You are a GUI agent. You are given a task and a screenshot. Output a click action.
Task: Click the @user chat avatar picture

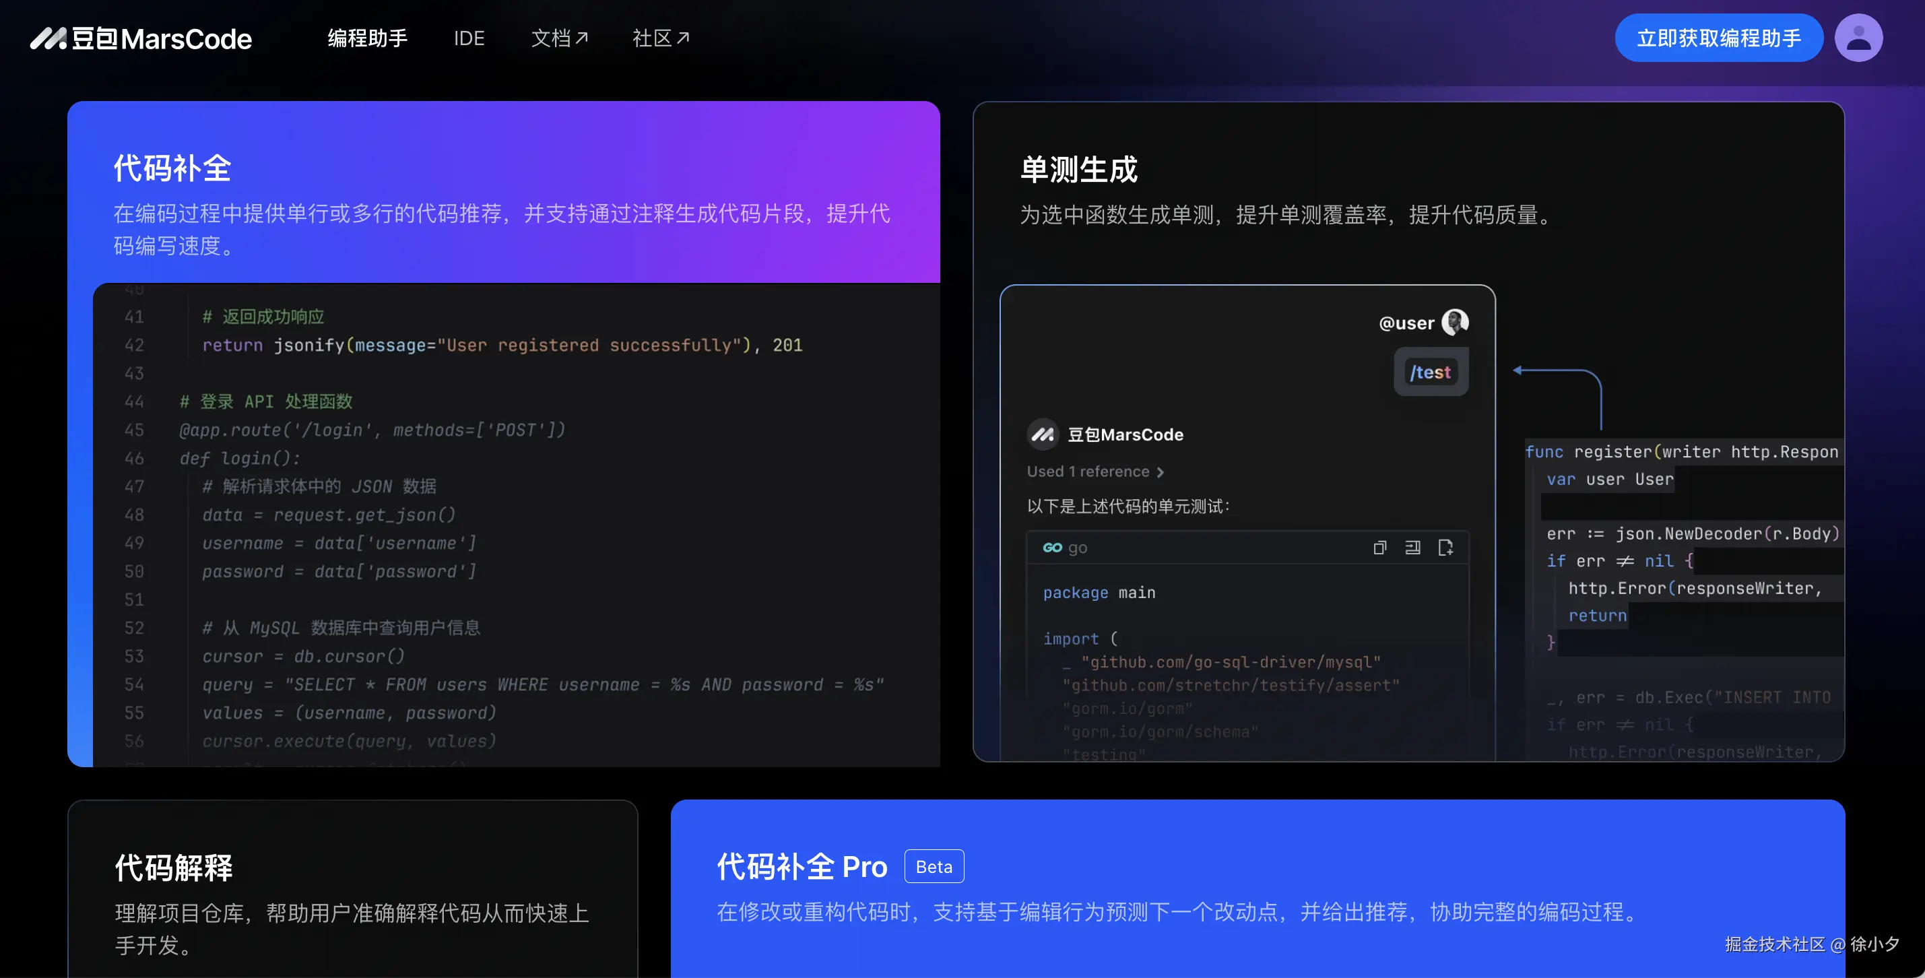(1454, 322)
